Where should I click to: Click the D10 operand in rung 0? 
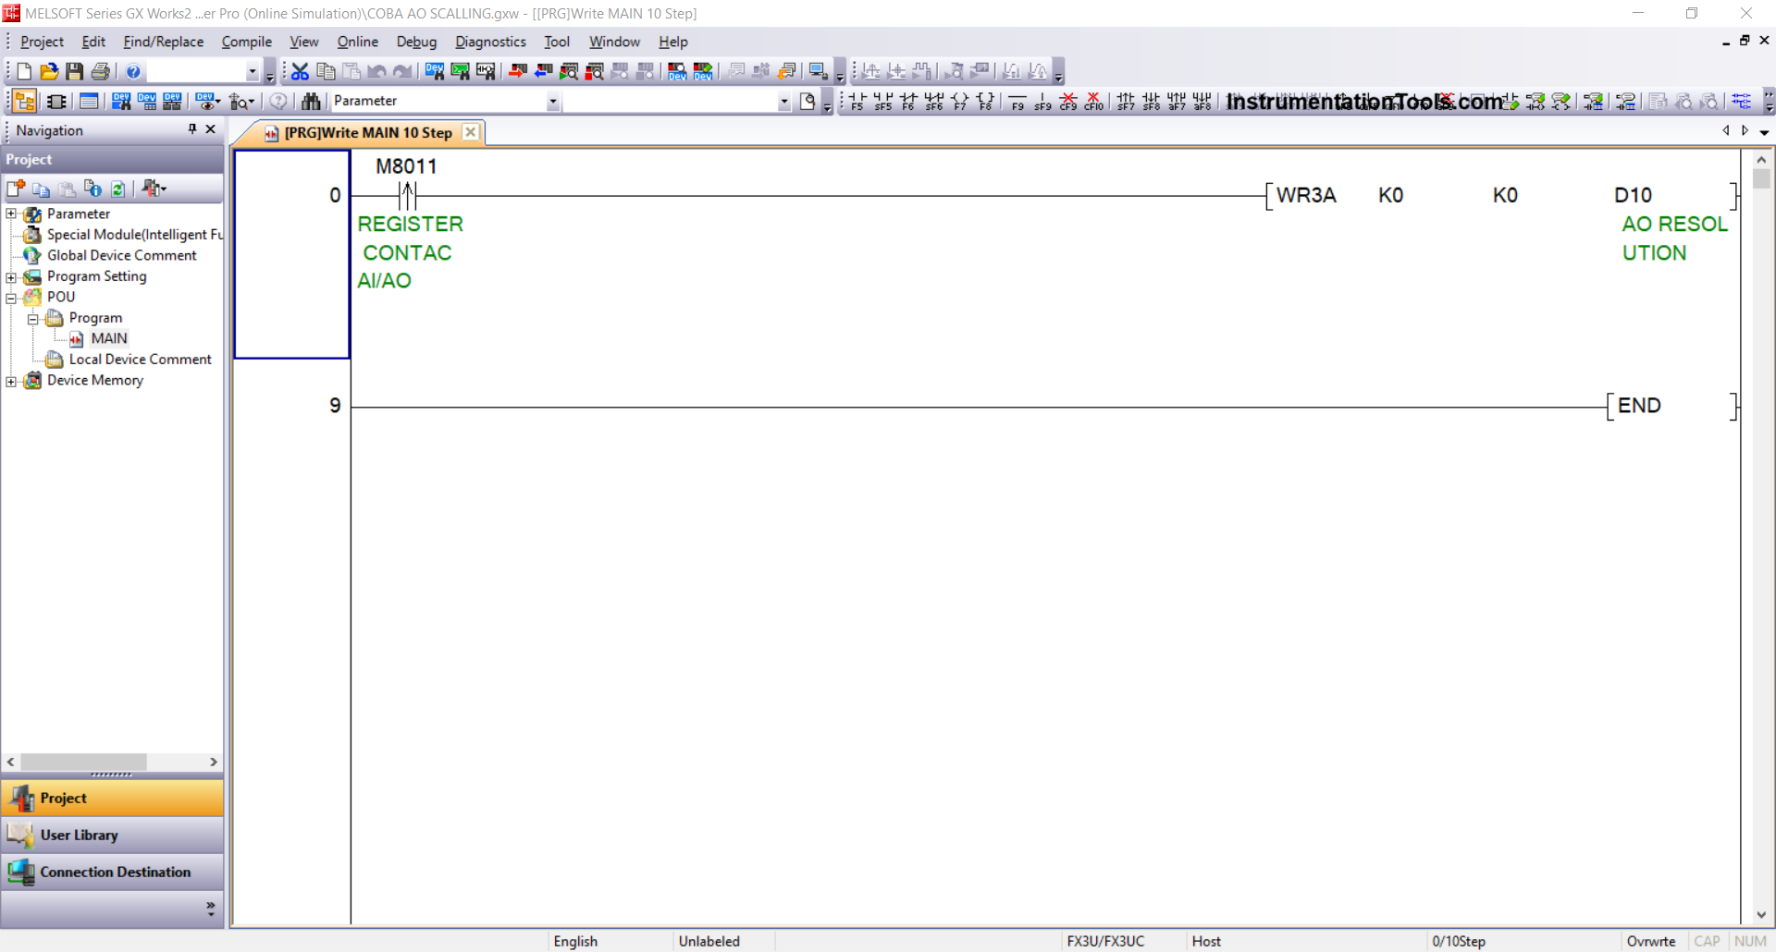1633,195
